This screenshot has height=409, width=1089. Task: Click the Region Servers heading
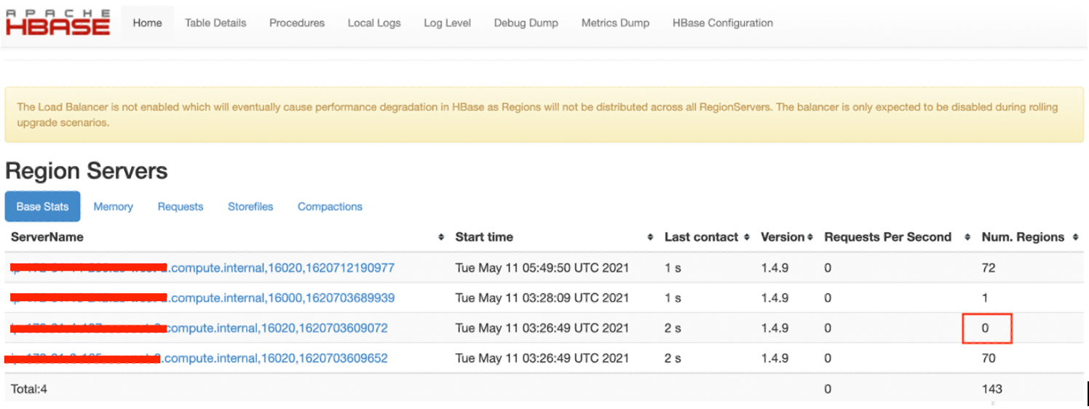click(87, 171)
